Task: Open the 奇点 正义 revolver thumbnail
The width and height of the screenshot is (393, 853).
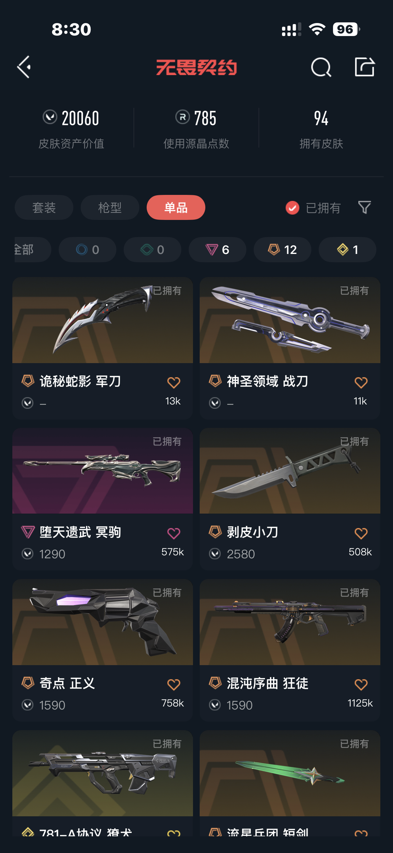Action: (x=103, y=622)
